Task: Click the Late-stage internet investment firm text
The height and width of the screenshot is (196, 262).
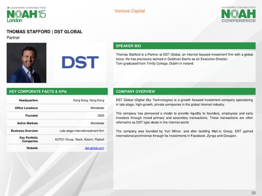Action: pos(82,131)
